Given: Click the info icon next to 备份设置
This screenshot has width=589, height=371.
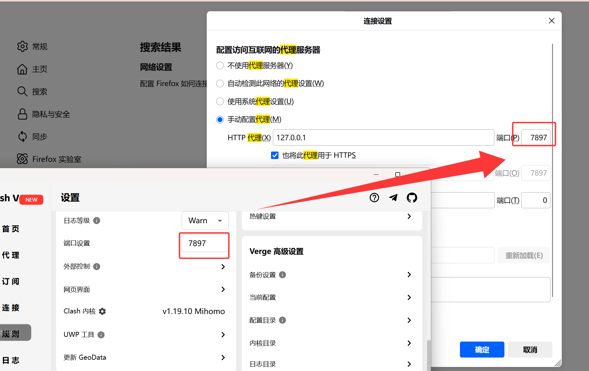Looking at the screenshot, I should [x=282, y=275].
